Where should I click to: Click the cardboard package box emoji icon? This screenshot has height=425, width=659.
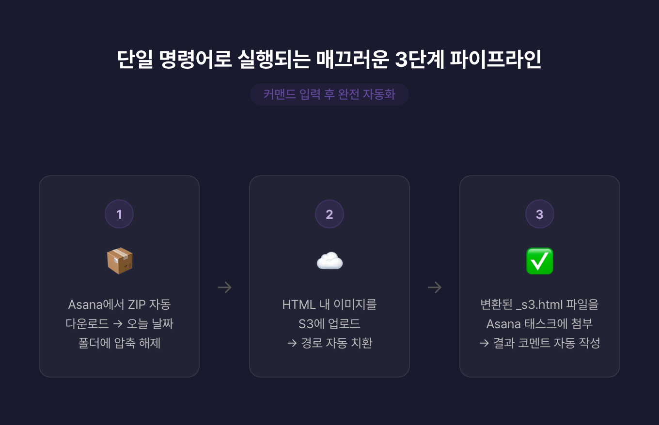(x=119, y=261)
